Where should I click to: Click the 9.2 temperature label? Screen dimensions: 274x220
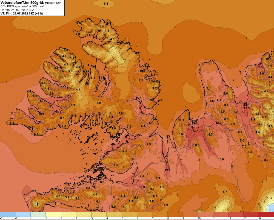click(142, 176)
